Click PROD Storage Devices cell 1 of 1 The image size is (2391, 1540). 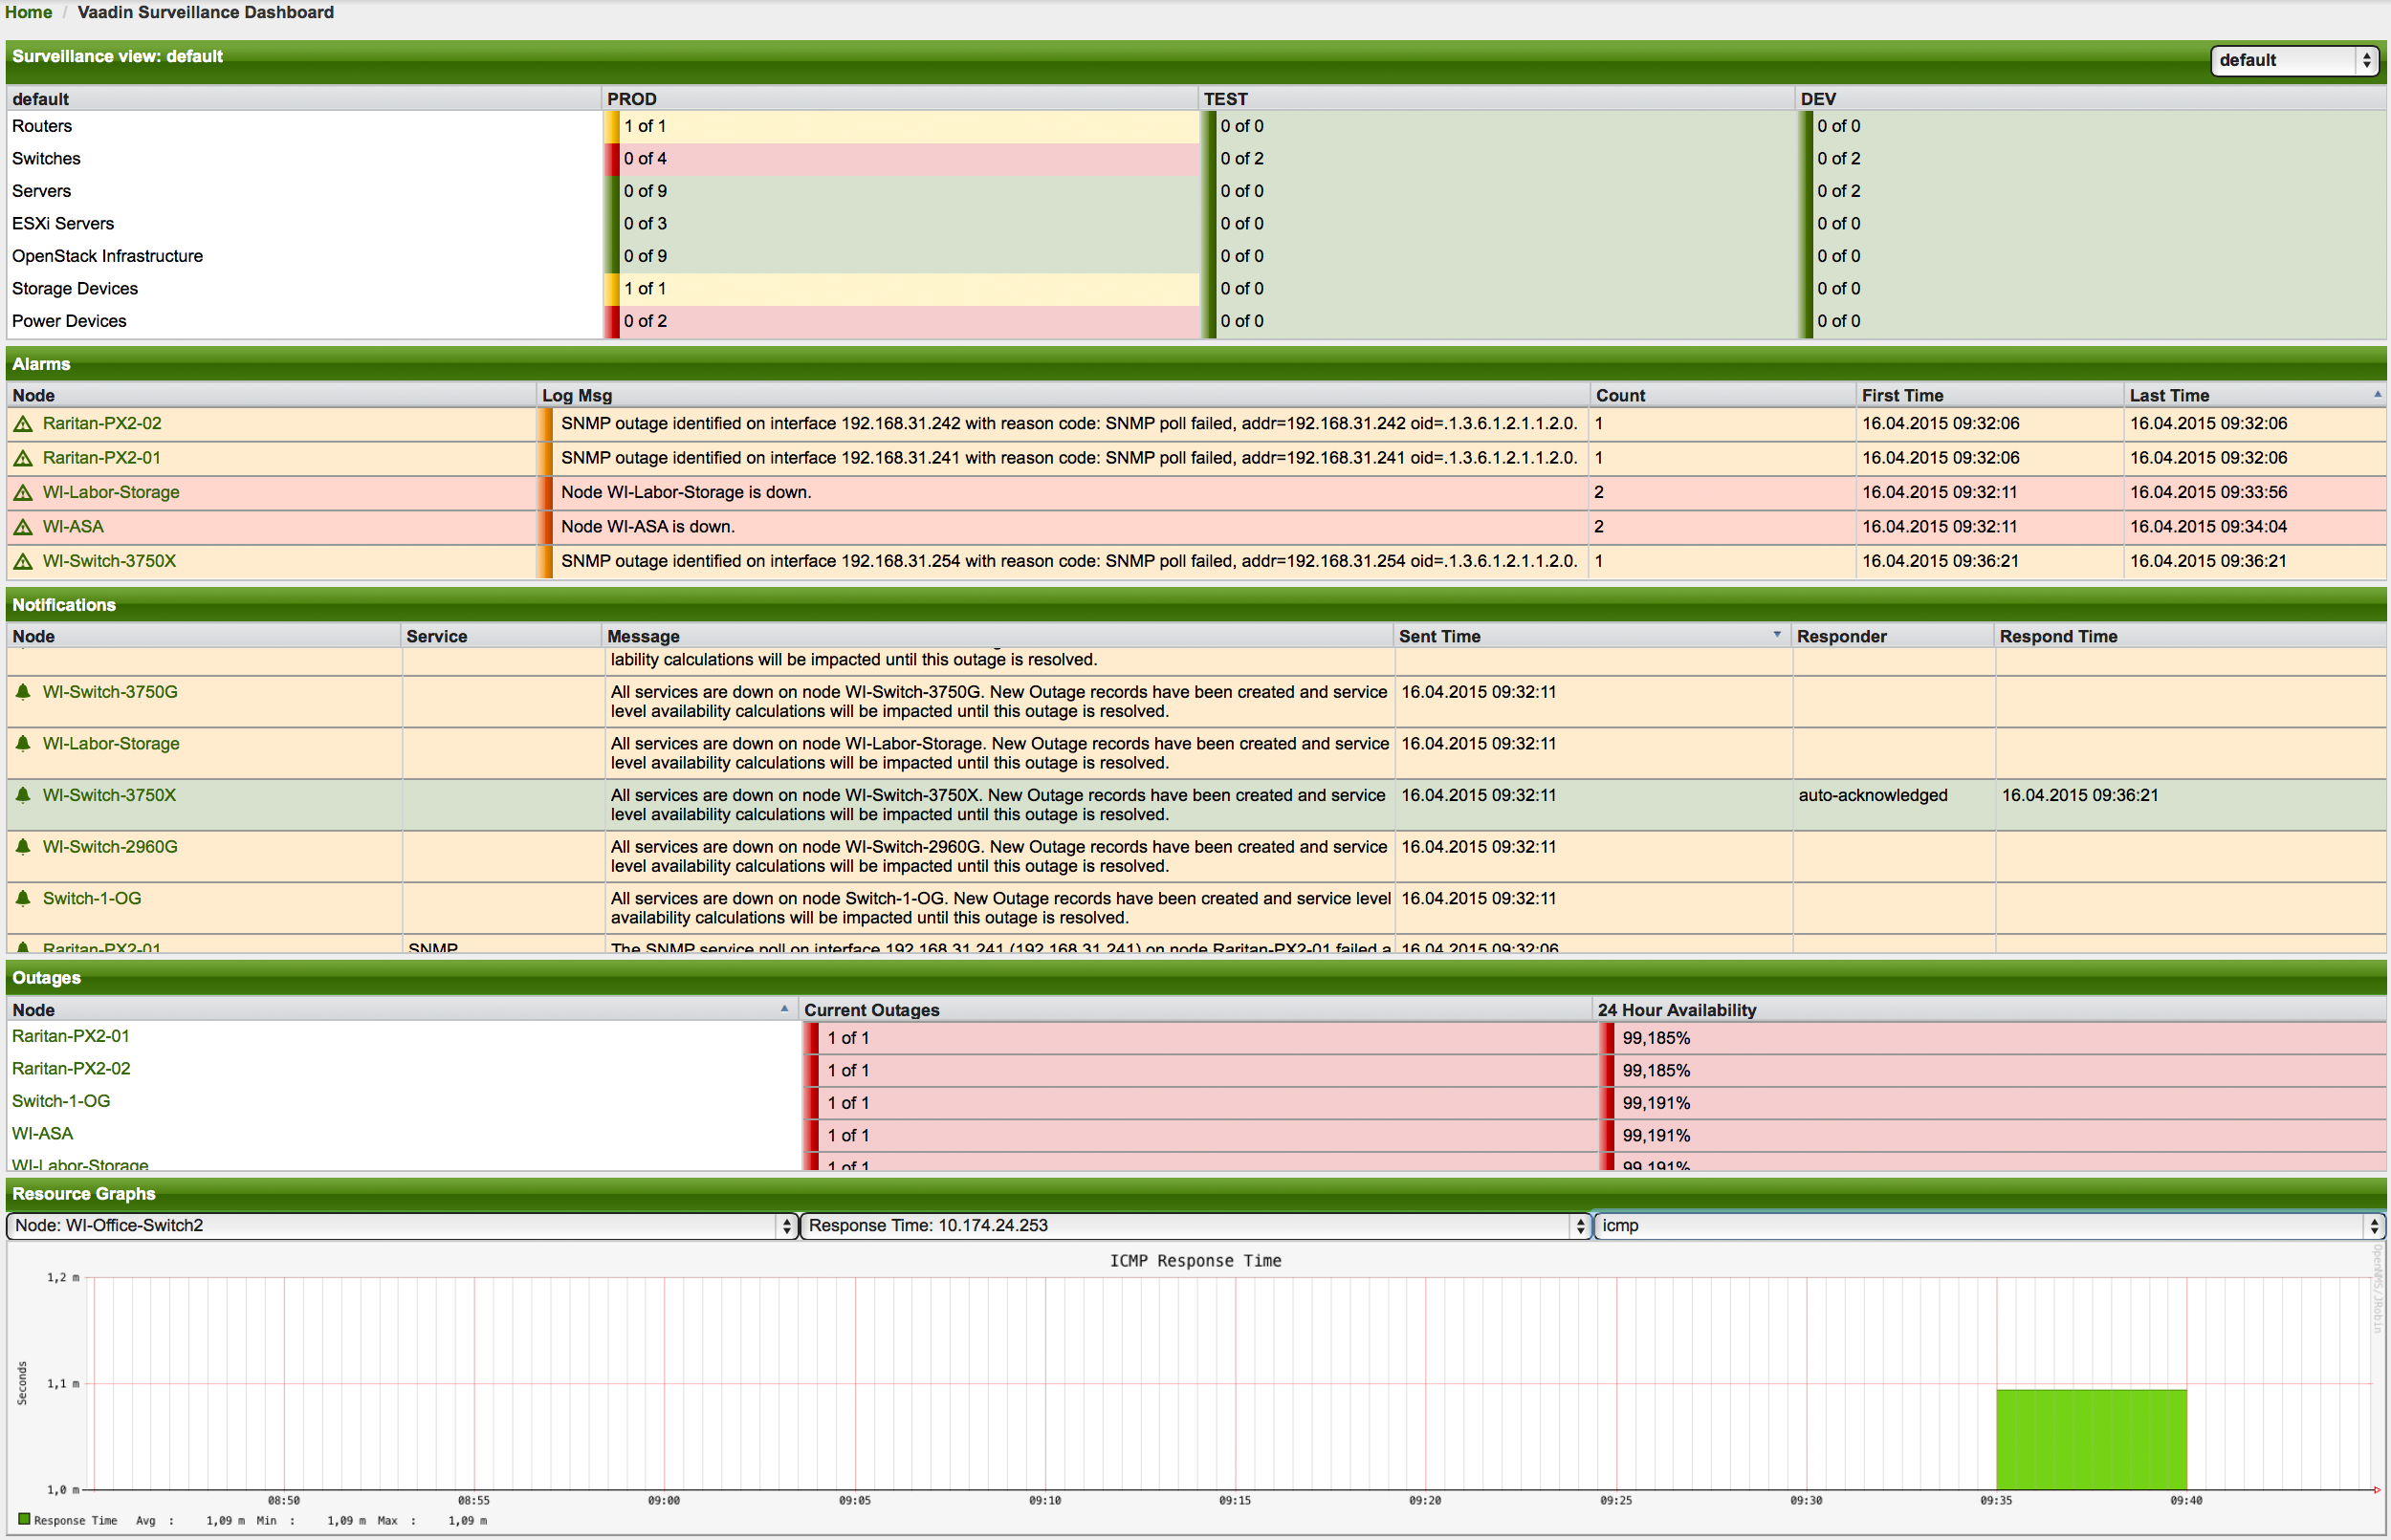[901, 289]
